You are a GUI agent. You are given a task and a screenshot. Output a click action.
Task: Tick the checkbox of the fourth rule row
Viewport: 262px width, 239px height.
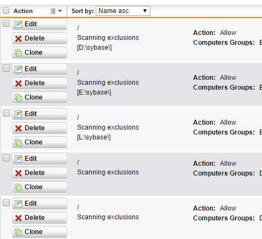point(6,158)
